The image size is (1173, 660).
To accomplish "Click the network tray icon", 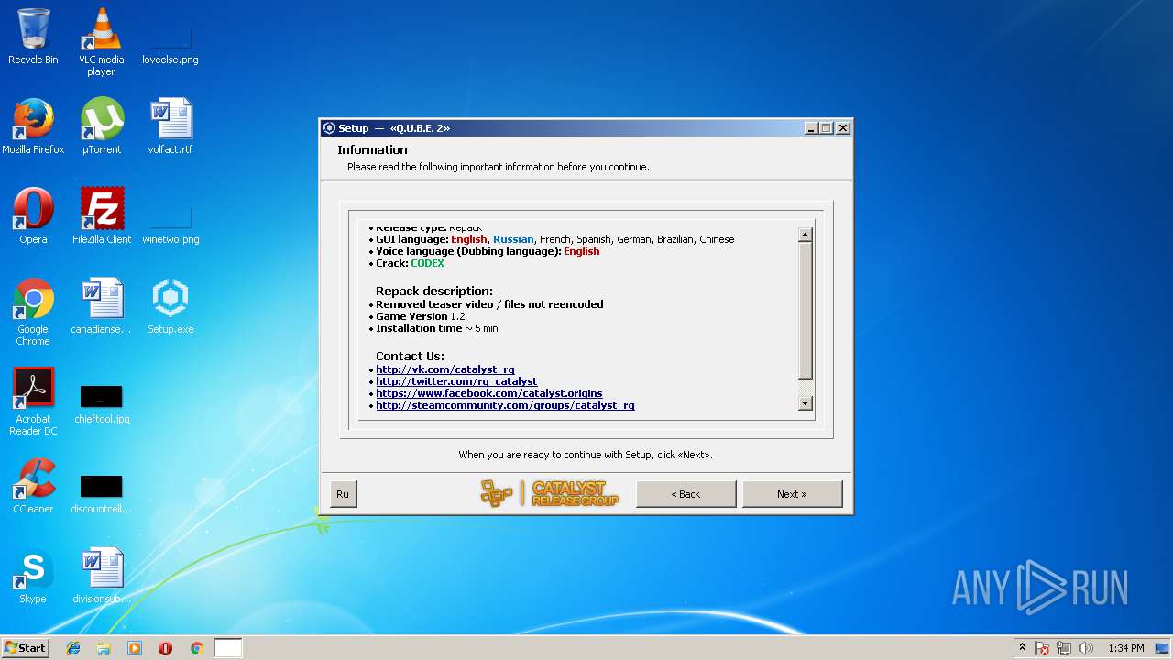I will [x=1064, y=648].
